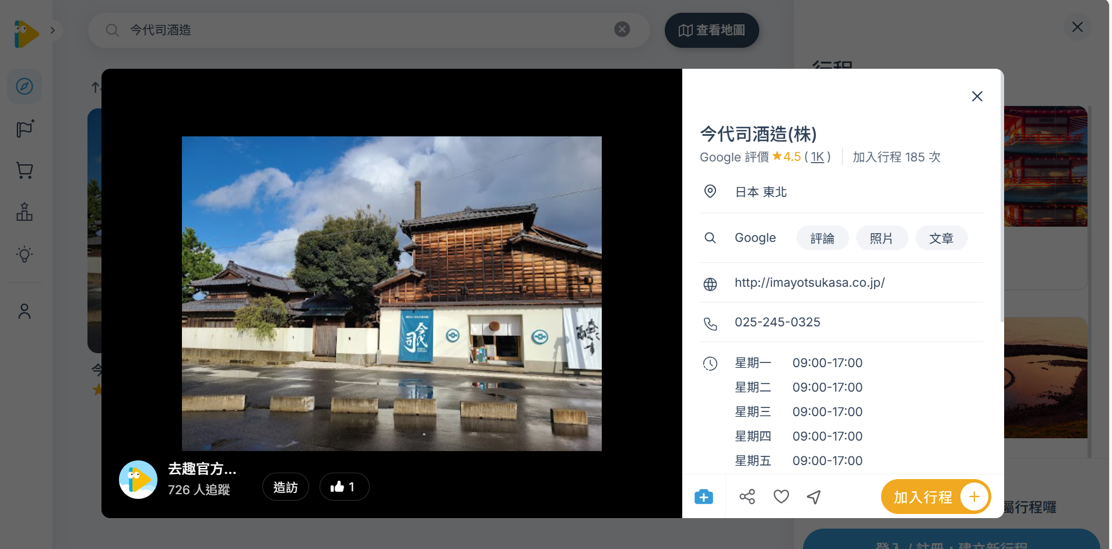Click the 加入行程 185 次 count text
This screenshot has width=1112, height=549.
tap(896, 157)
